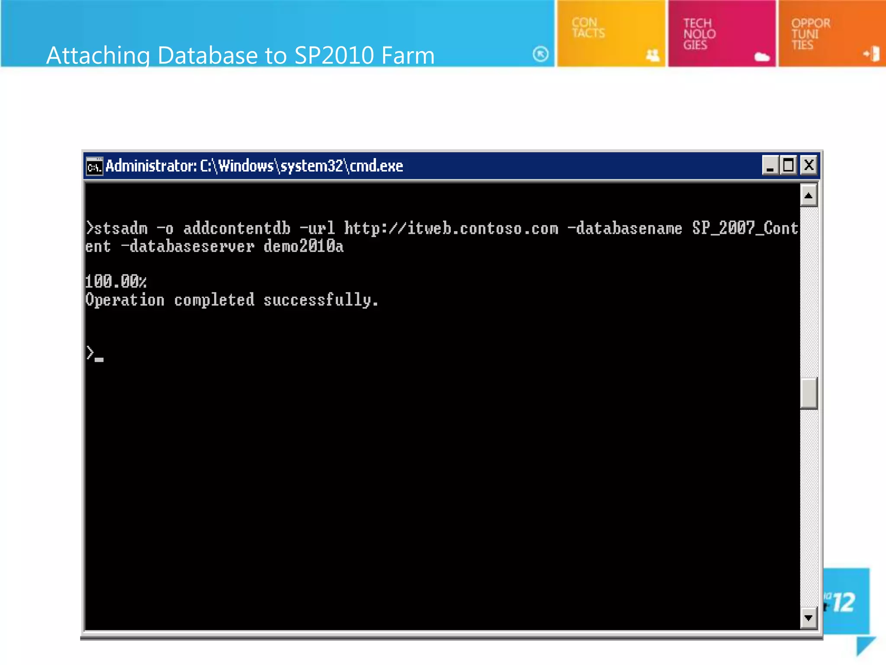886x665 pixels.
Task: Click the scrollbar up arrow in cmd window
Action: [x=808, y=196]
